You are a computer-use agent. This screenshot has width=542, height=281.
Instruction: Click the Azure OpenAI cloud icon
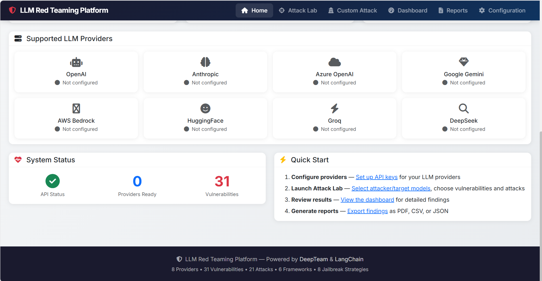tap(334, 62)
